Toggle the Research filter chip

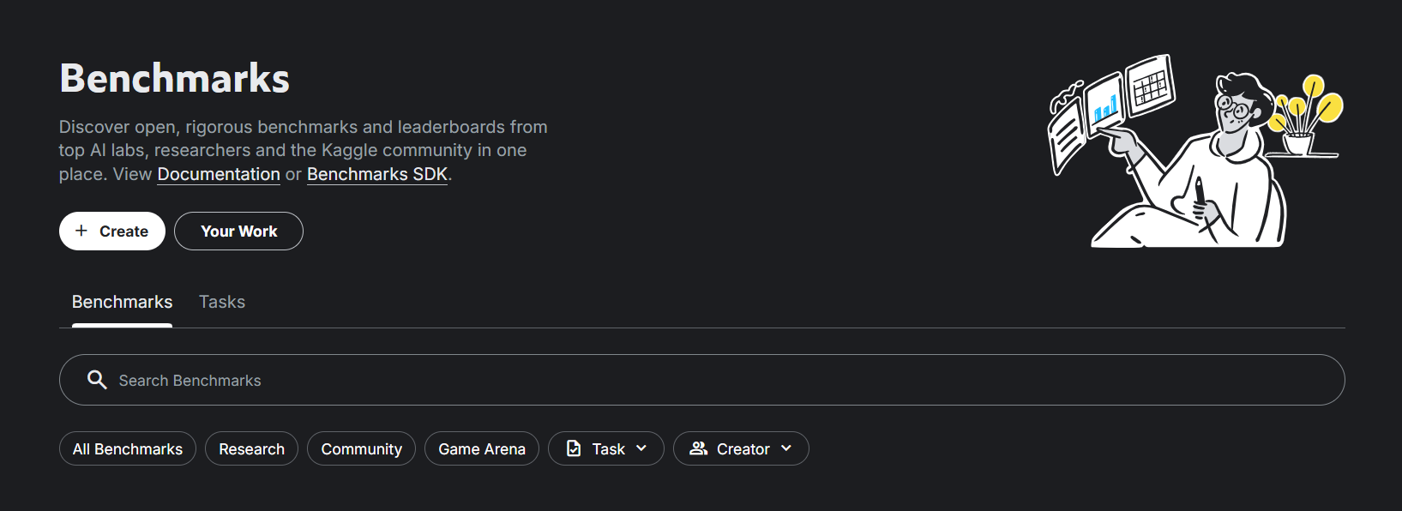(251, 448)
